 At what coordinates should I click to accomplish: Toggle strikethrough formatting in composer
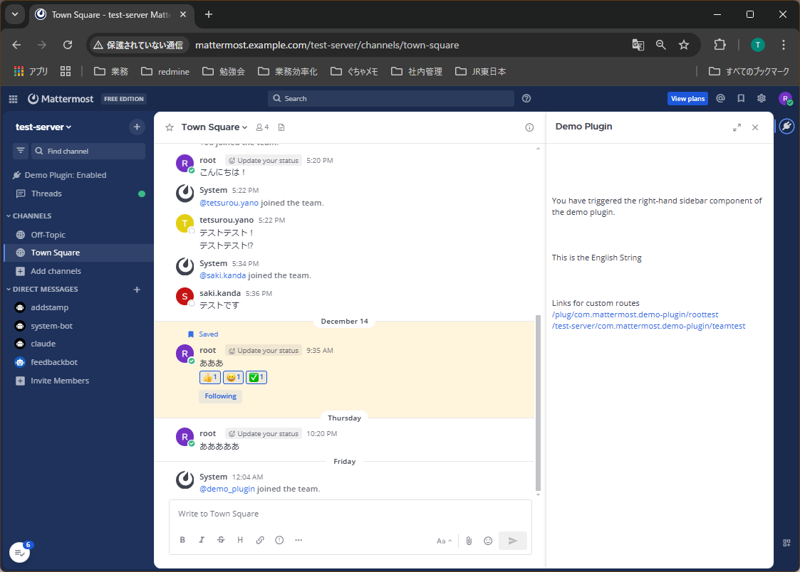(x=221, y=540)
